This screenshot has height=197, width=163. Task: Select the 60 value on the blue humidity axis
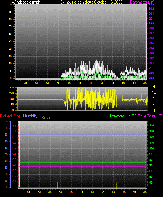[x=6, y=148]
